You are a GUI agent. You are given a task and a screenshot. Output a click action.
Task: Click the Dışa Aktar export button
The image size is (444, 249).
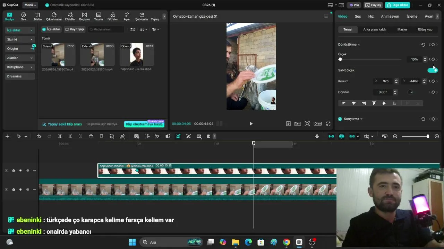pyautogui.click(x=398, y=5)
